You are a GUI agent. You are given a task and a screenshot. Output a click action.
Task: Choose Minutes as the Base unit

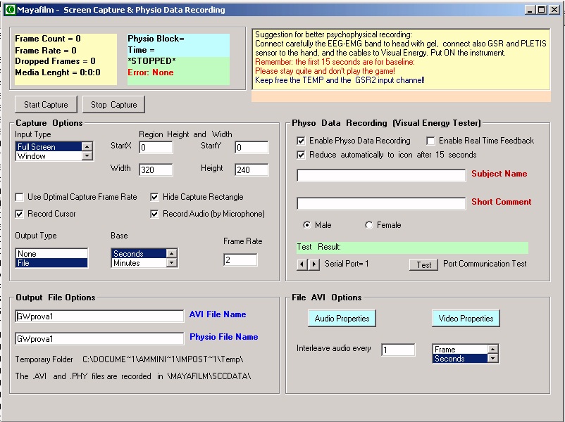pos(139,263)
